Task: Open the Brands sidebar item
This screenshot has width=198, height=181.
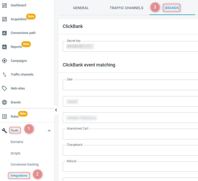Action: 16,102
